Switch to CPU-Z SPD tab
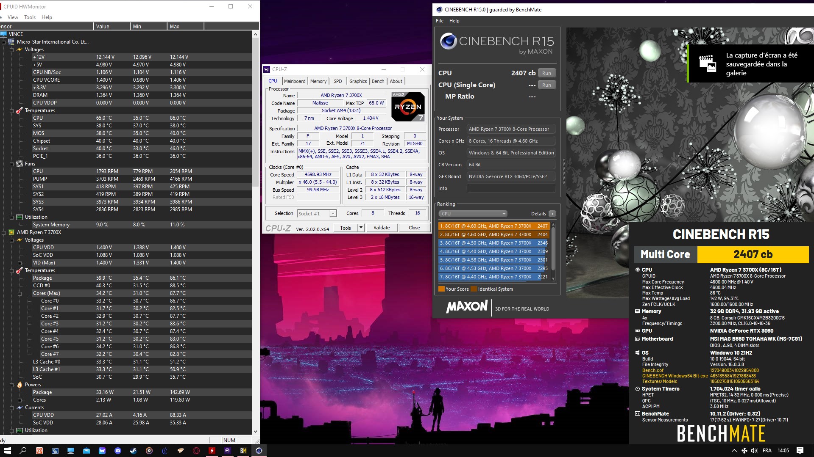 click(337, 81)
